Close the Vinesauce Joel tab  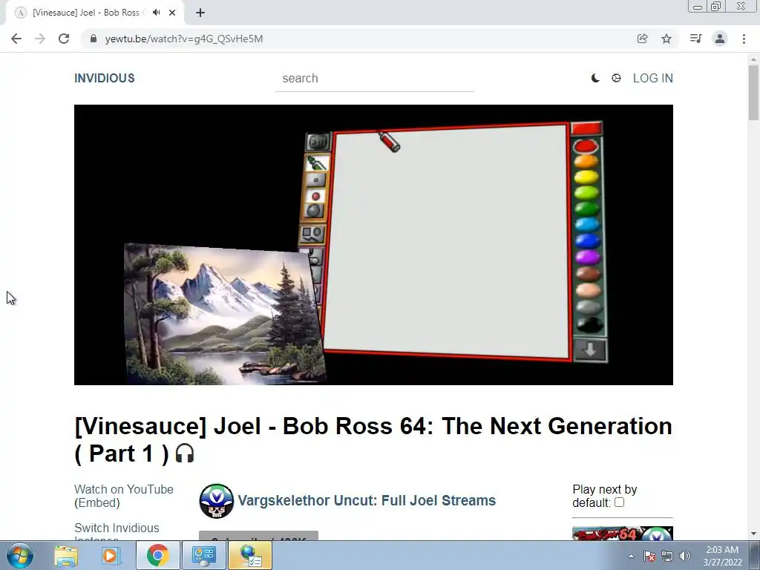pyautogui.click(x=172, y=13)
